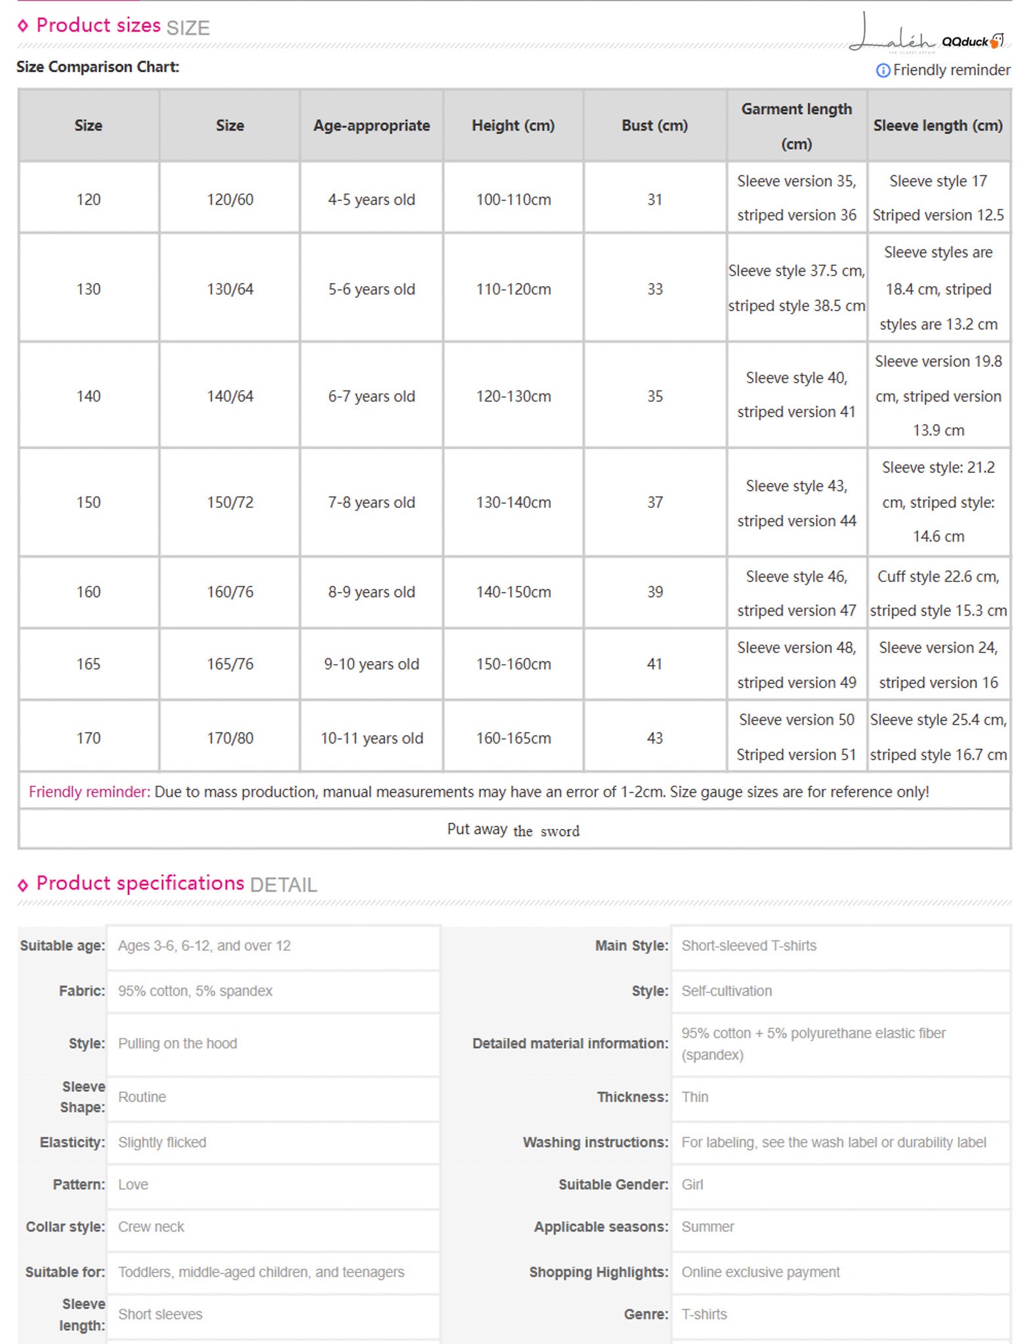The height and width of the screenshot is (1344, 1025).
Task: Select the 120/60 size cell
Action: point(230,199)
